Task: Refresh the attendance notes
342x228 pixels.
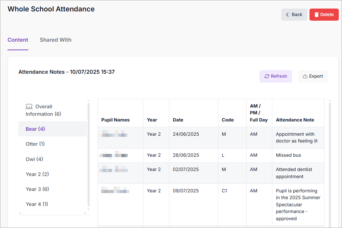Action: click(x=276, y=76)
